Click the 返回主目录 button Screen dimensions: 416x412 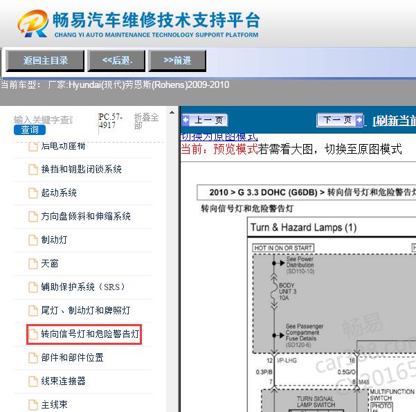pos(45,61)
